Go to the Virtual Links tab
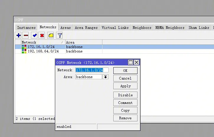This screenshot has height=137, width=214. coord(115,28)
